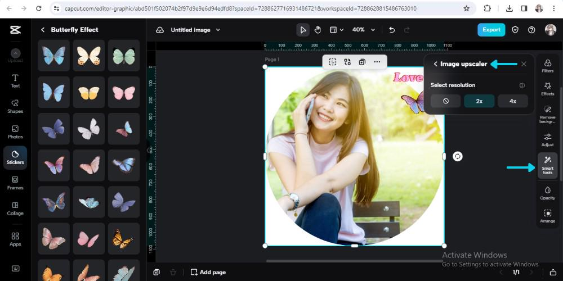Viewport: 563px width, 281px height.
Task: Click the purple butterfly on the canvas
Action: (x=413, y=102)
